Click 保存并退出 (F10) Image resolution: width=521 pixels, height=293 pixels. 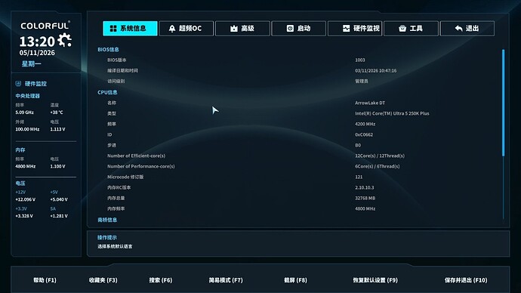tap(466, 280)
